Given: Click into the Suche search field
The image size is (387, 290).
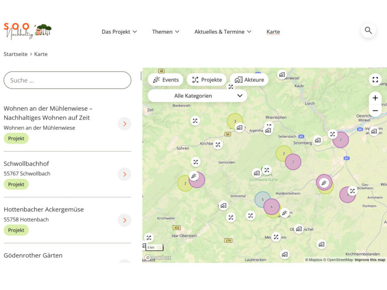Looking at the screenshot, I should [x=68, y=80].
